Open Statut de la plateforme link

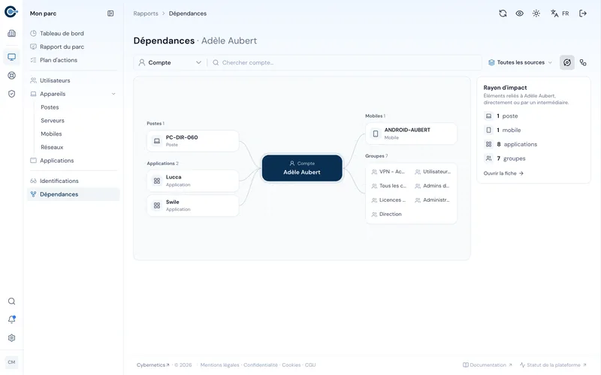click(x=553, y=365)
